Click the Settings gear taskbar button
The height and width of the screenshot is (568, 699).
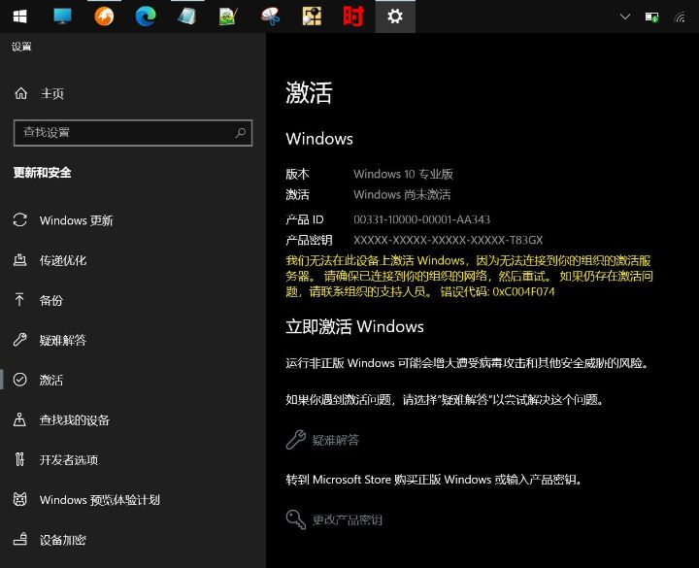(x=395, y=17)
